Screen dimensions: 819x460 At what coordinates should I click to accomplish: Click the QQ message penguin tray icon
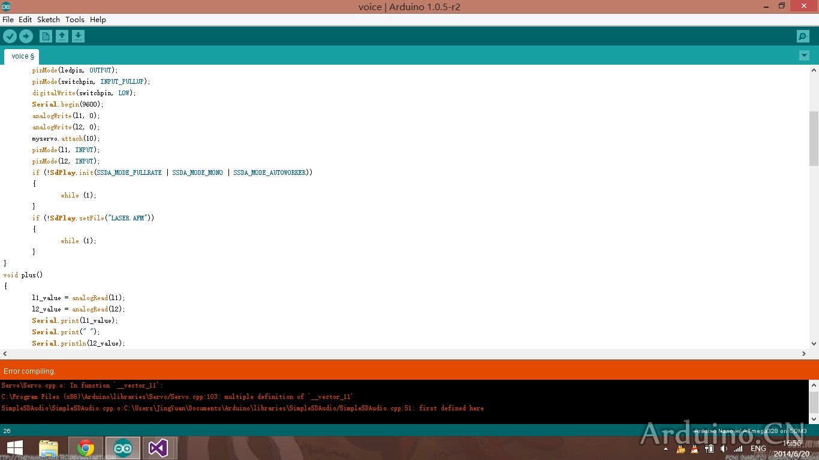pyautogui.click(x=681, y=449)
